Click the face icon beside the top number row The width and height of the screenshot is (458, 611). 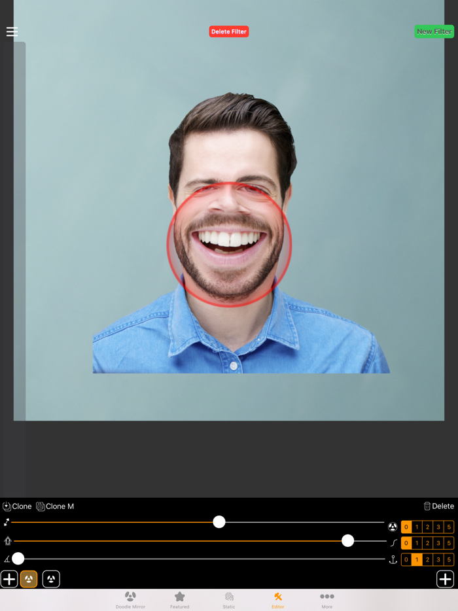coord(393,527)
